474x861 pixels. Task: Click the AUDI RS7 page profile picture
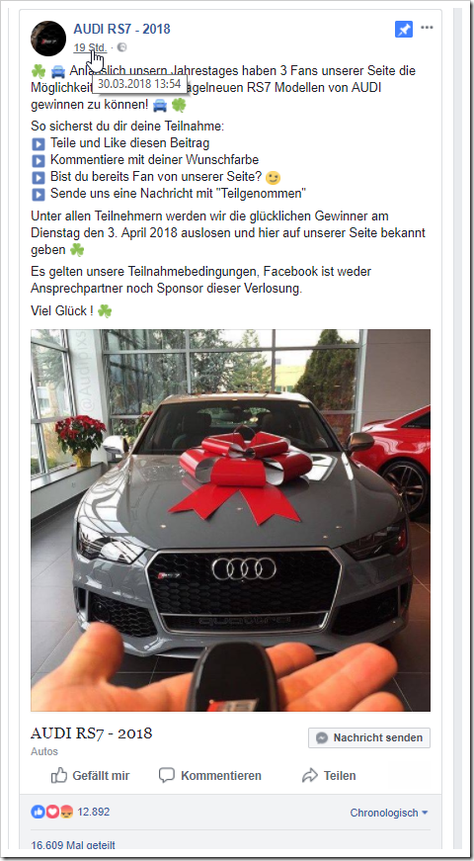click(48, 39)
